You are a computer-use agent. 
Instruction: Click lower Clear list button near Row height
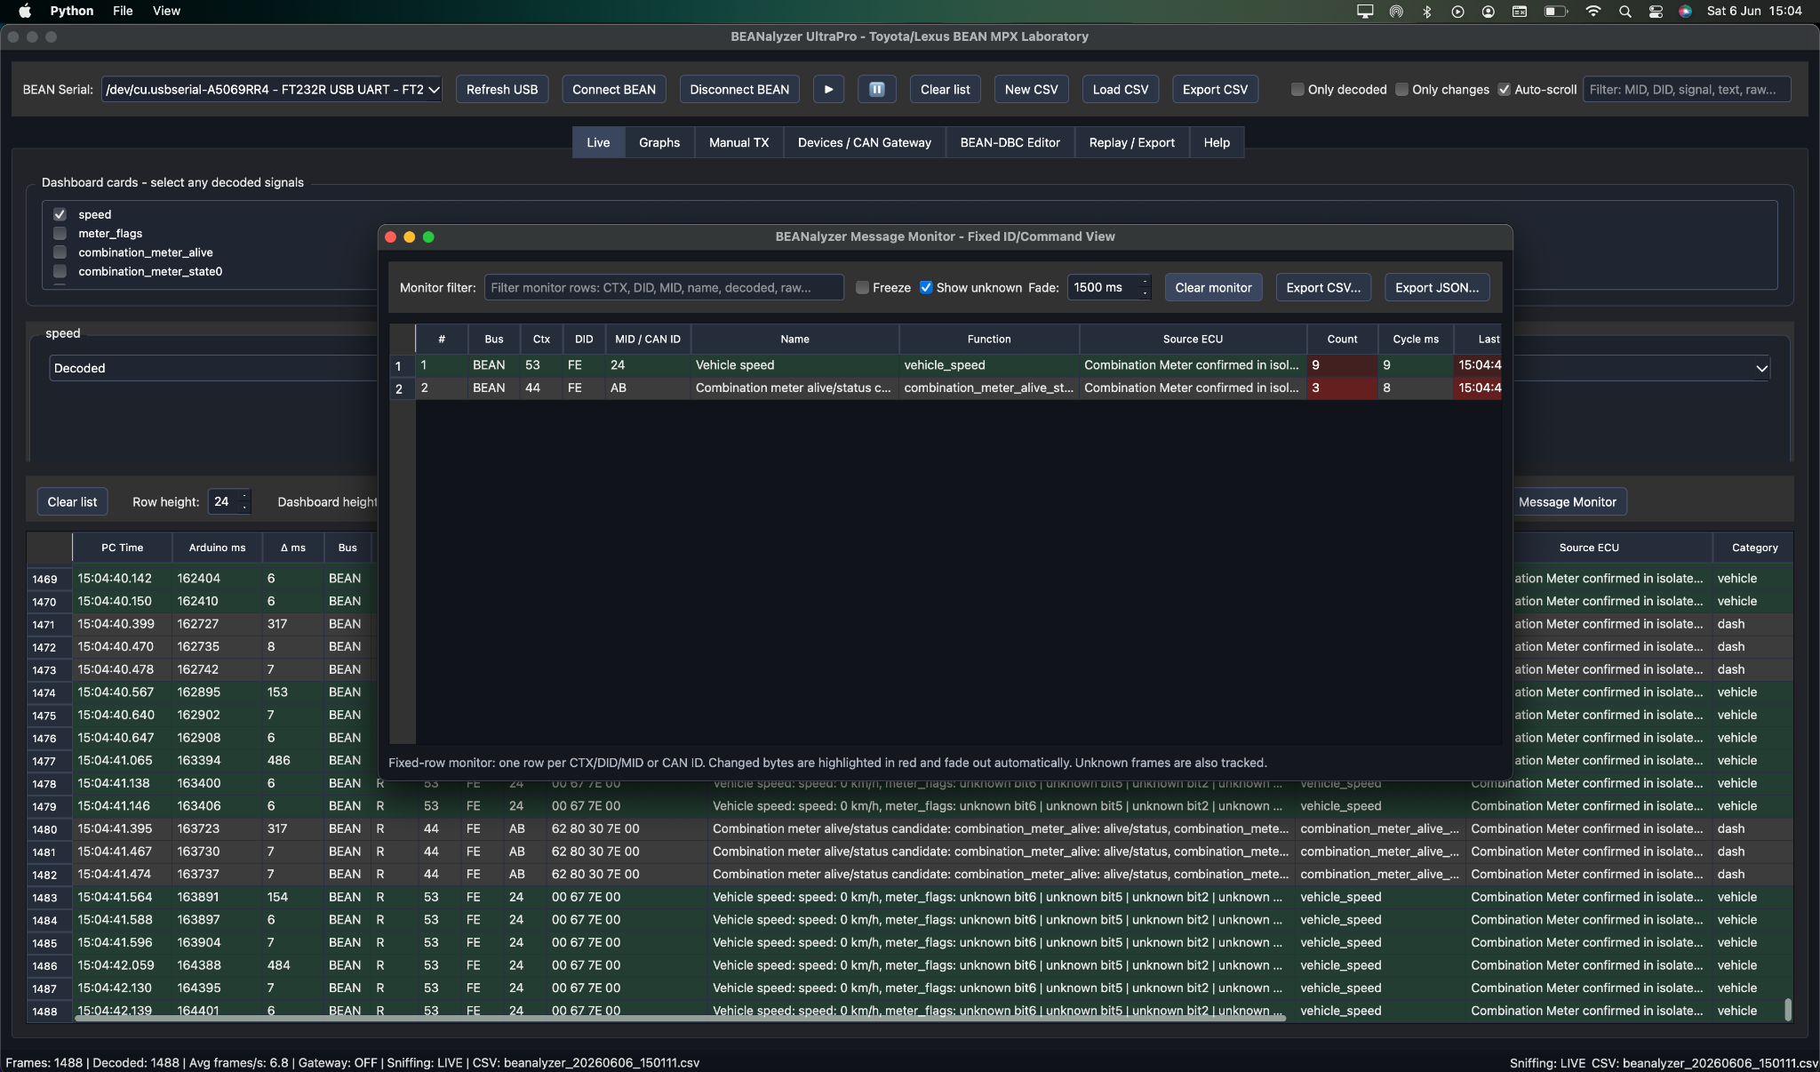(x=72, y=502)
